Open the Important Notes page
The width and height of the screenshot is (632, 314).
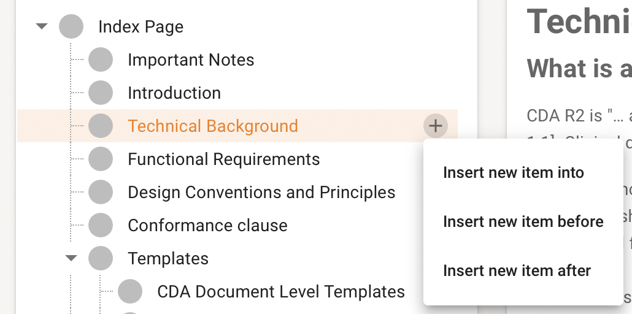[x=191, y=60]
